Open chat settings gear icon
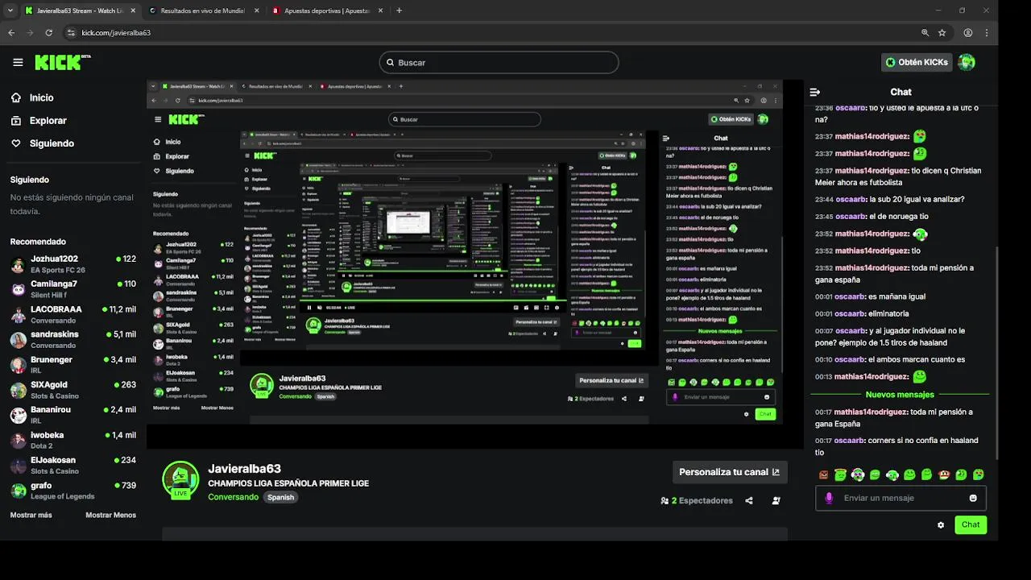Viewport: 1031px width, 580px height. pos(941,524)
